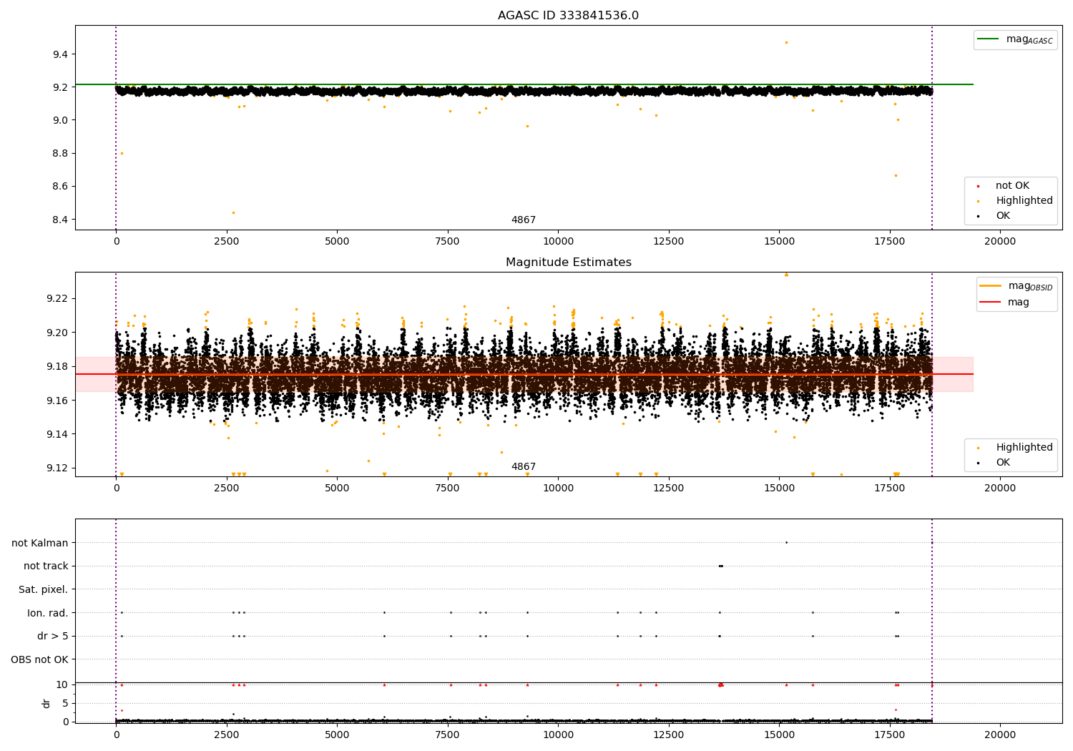Click the orange outlier at 8.8 magnitude
This screenshot has width=1073, height=751.
click(x=122, y=153)
